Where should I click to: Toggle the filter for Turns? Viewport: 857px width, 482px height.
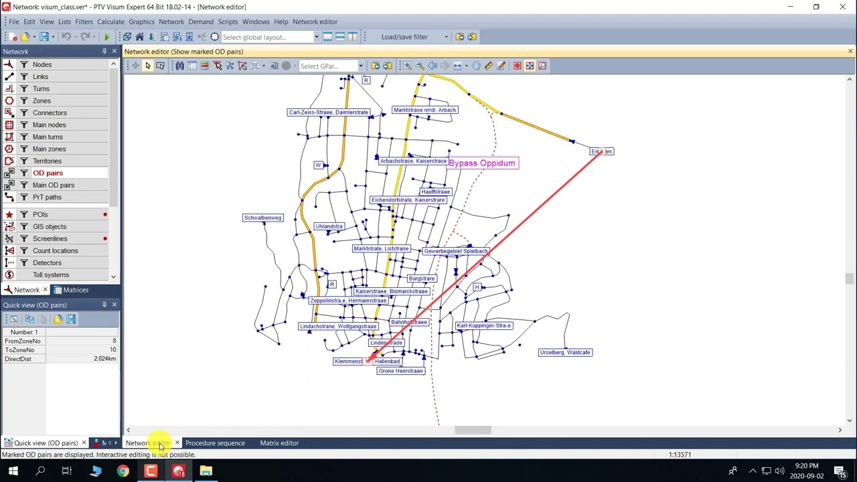23,88
